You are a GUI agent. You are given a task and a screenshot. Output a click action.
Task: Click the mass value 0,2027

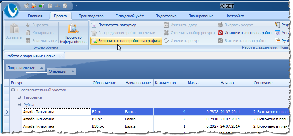pos(203,126)
